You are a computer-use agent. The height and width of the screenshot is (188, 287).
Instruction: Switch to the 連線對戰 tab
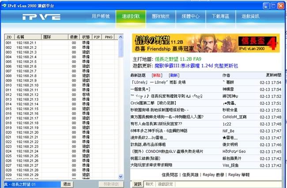pyautogui.click(x=132, y=16)
